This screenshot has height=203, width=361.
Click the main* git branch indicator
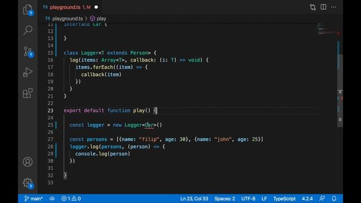[33, 198]
